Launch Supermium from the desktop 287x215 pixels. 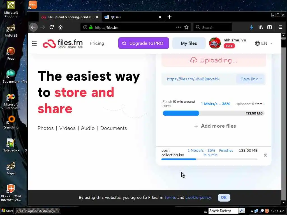pos(11,77)
